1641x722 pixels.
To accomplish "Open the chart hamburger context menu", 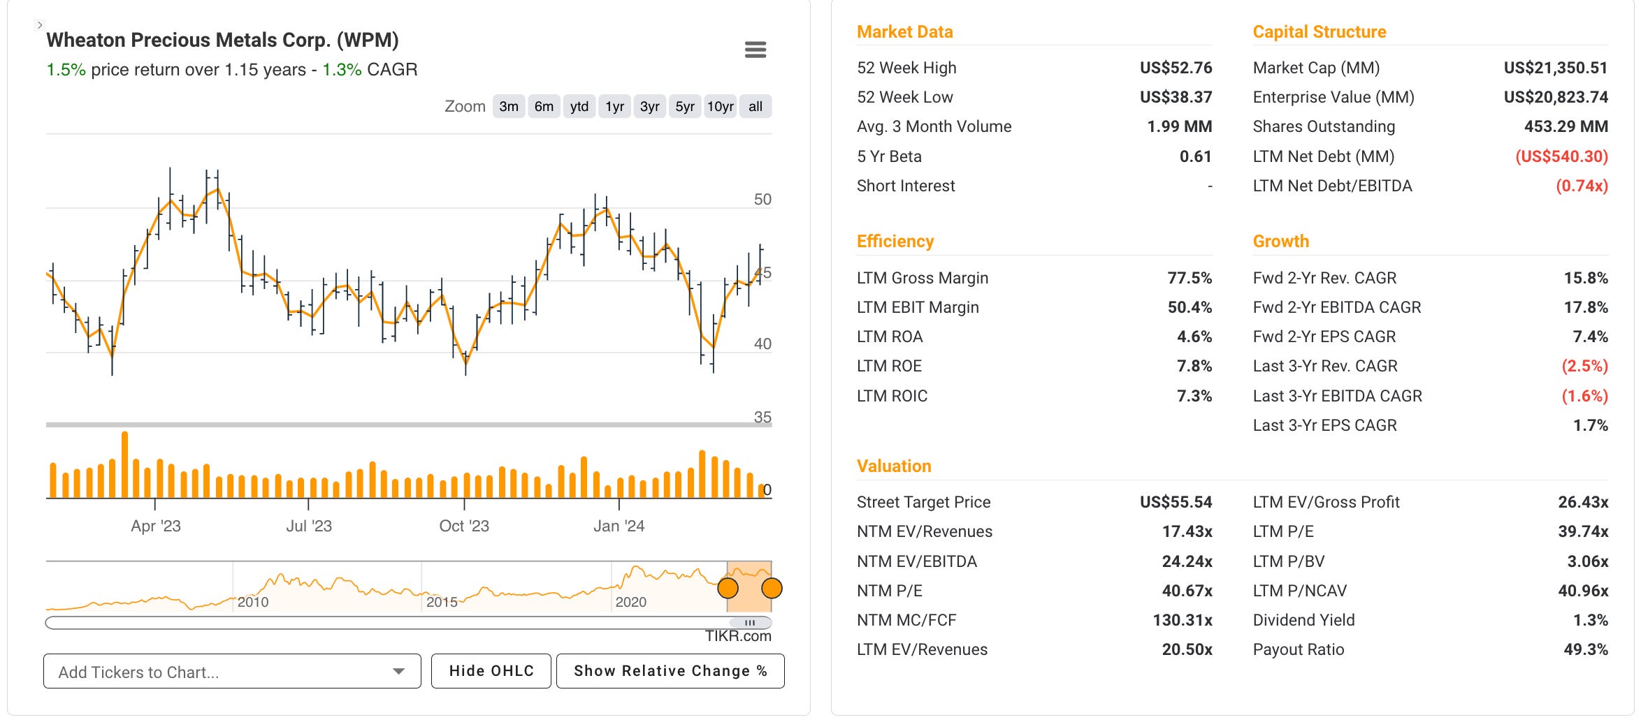I will point(755,50).
